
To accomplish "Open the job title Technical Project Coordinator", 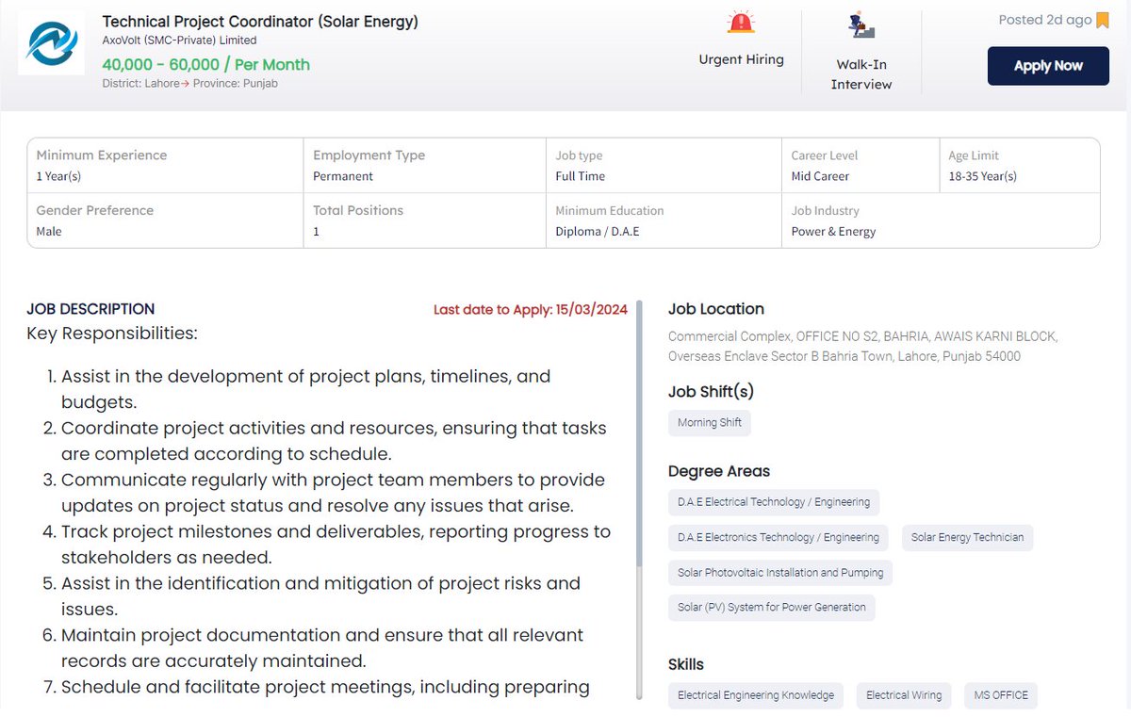I will (x=260, y=21).
